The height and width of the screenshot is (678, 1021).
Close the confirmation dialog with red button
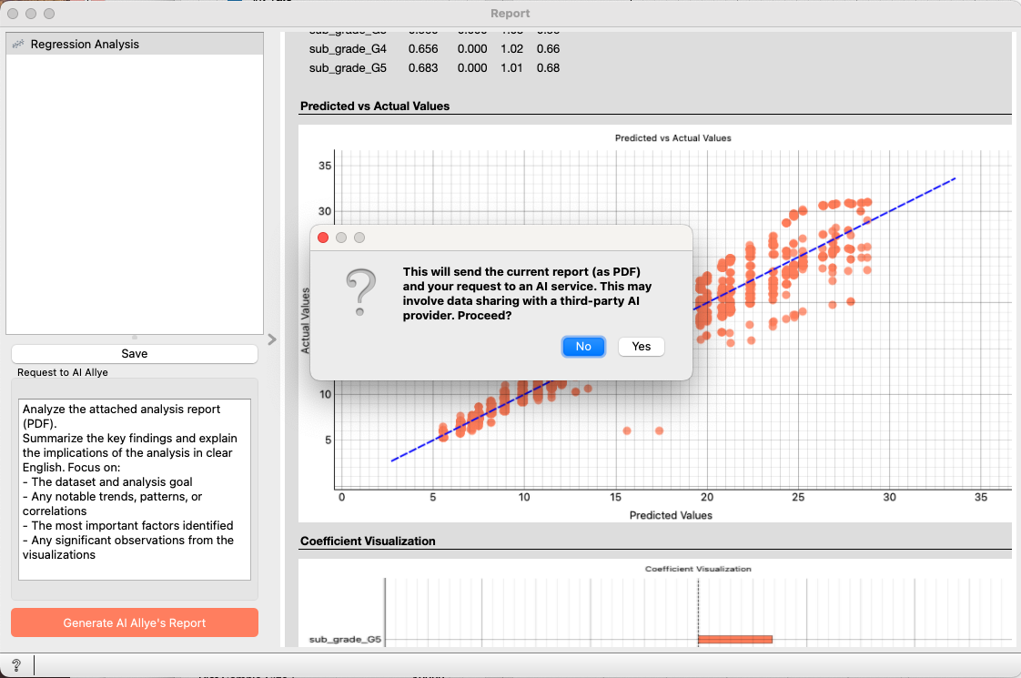pos(323,238)
